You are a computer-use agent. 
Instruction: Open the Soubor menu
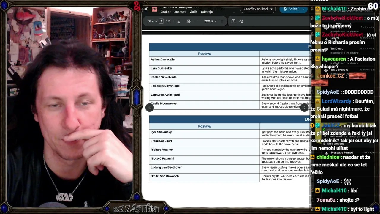pos(165,12)
